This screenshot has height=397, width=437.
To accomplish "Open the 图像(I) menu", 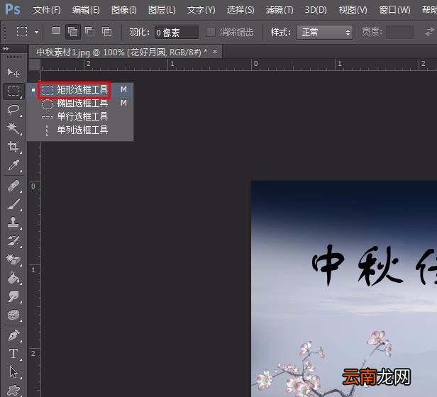I will point(123,10).
